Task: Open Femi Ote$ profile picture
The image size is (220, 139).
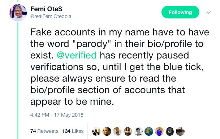Action: [18, 13]
